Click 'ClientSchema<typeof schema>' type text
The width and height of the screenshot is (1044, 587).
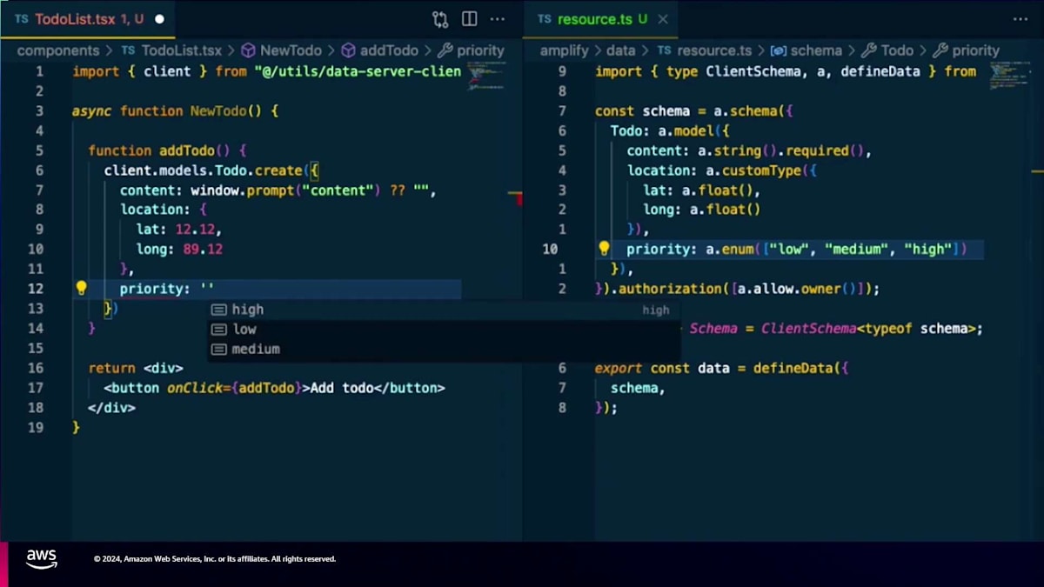pos(869,329)
